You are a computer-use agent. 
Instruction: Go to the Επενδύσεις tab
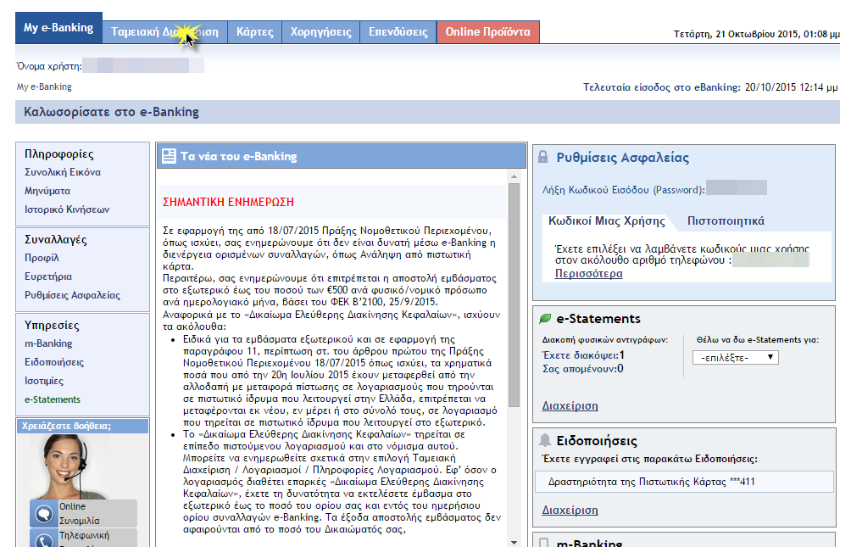pyautogui.click(x=398, y=32)
